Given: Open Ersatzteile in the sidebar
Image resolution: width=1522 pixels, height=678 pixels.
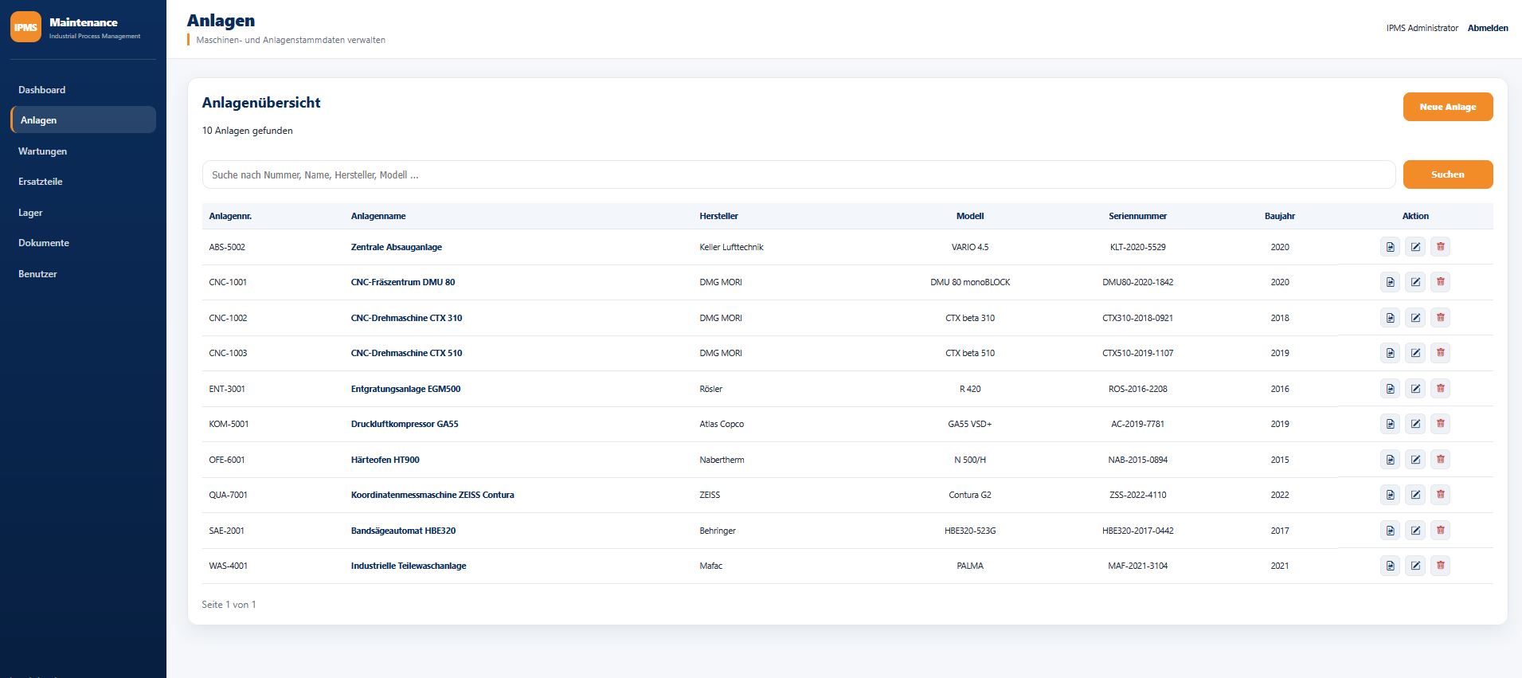Looking at the screenshot, I should point(83,182).
